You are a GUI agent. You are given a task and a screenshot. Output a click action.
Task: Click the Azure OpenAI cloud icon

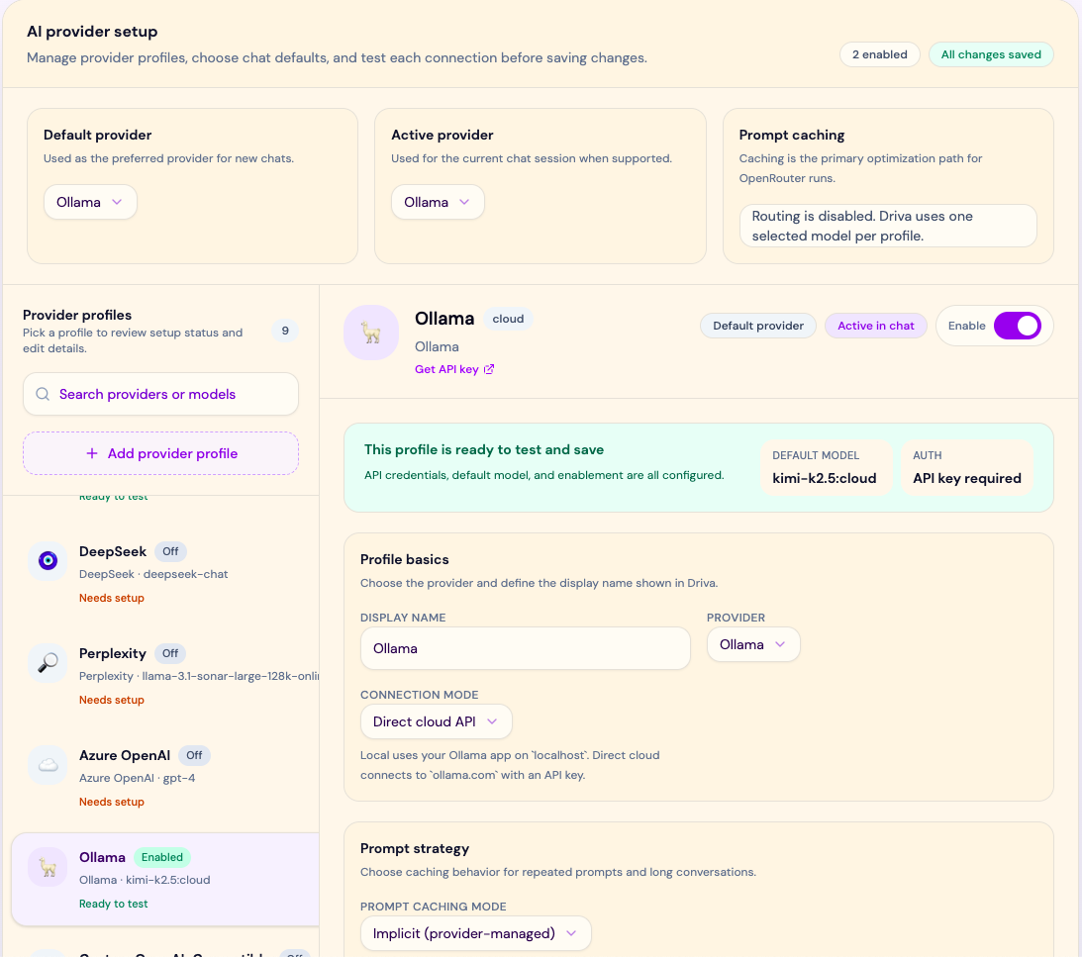48,765
